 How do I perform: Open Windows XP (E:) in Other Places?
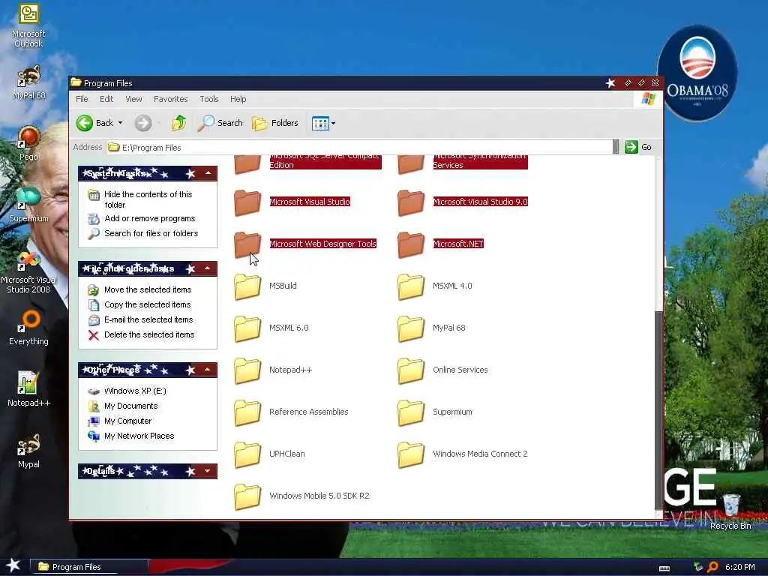point(135,391)
